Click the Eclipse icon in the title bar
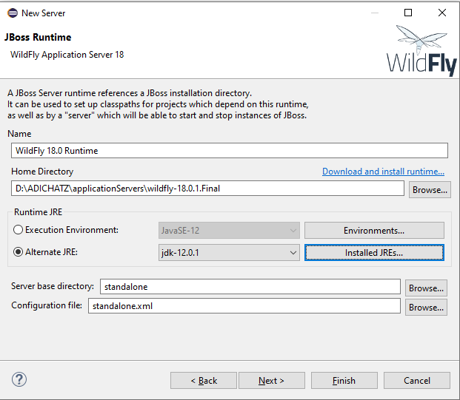Viewport: 460px width, 400px height. 12,13
